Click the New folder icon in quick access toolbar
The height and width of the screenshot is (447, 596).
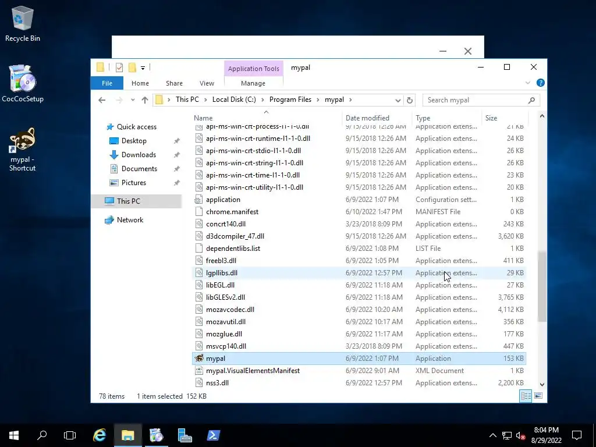pos(132,68)
